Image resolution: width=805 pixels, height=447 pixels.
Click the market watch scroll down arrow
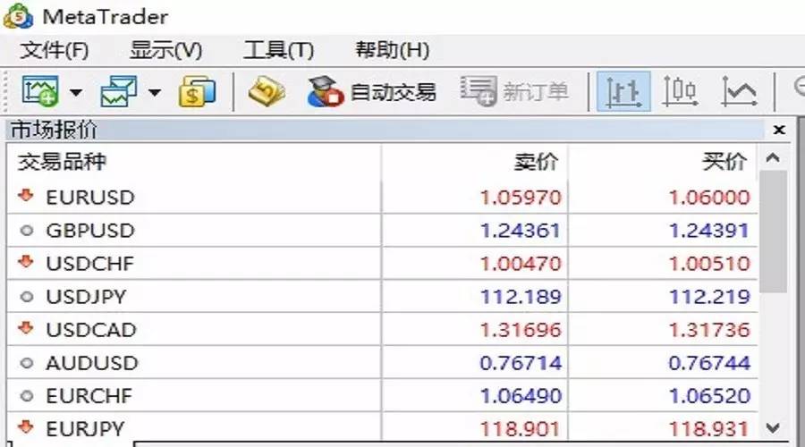point(773,427)
